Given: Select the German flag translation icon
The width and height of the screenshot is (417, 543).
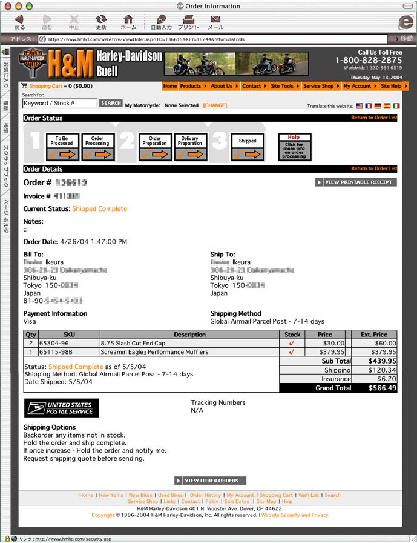Looking at the screenshot, I should click(x=378, y=106).
